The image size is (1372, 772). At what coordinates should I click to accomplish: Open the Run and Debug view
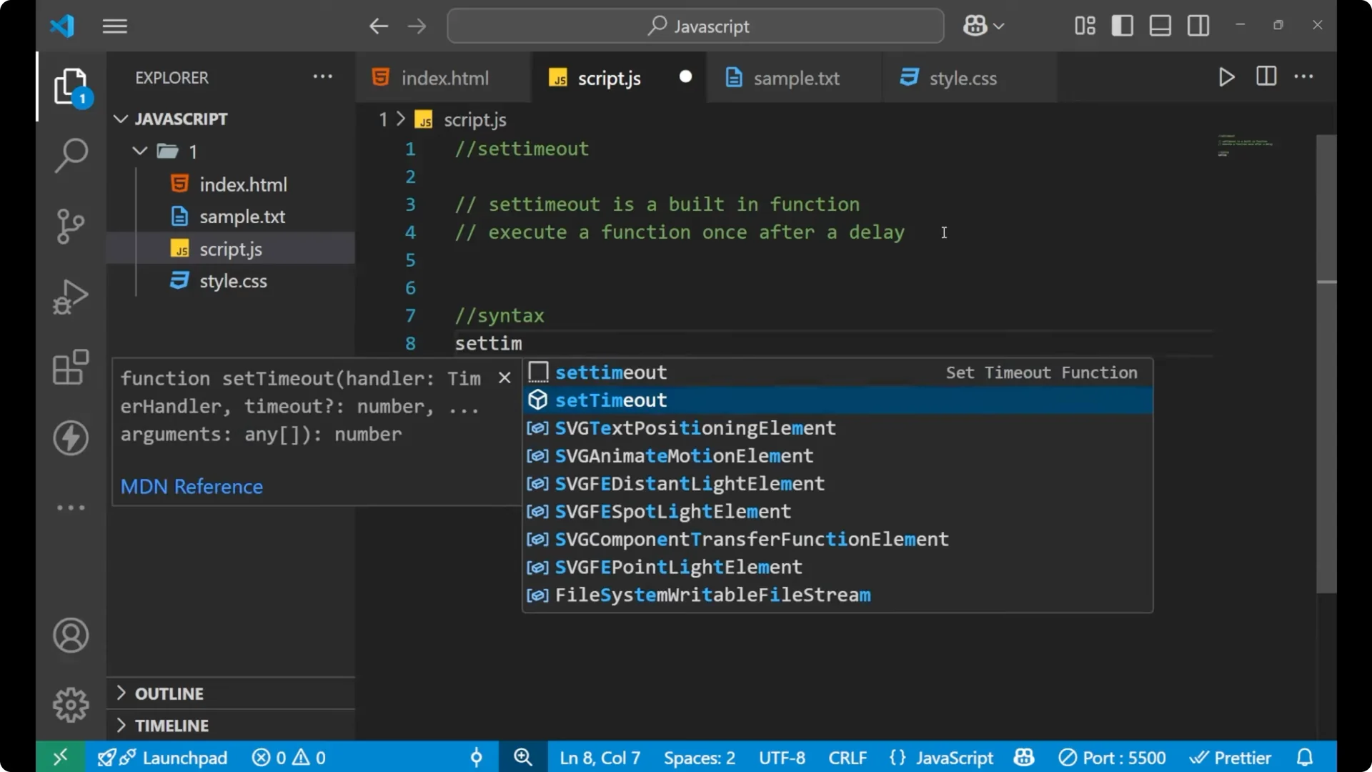click(x=71, y=296)
